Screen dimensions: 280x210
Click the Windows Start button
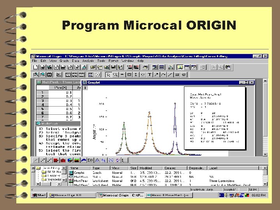pyautogui.click(x=39, y=195)
